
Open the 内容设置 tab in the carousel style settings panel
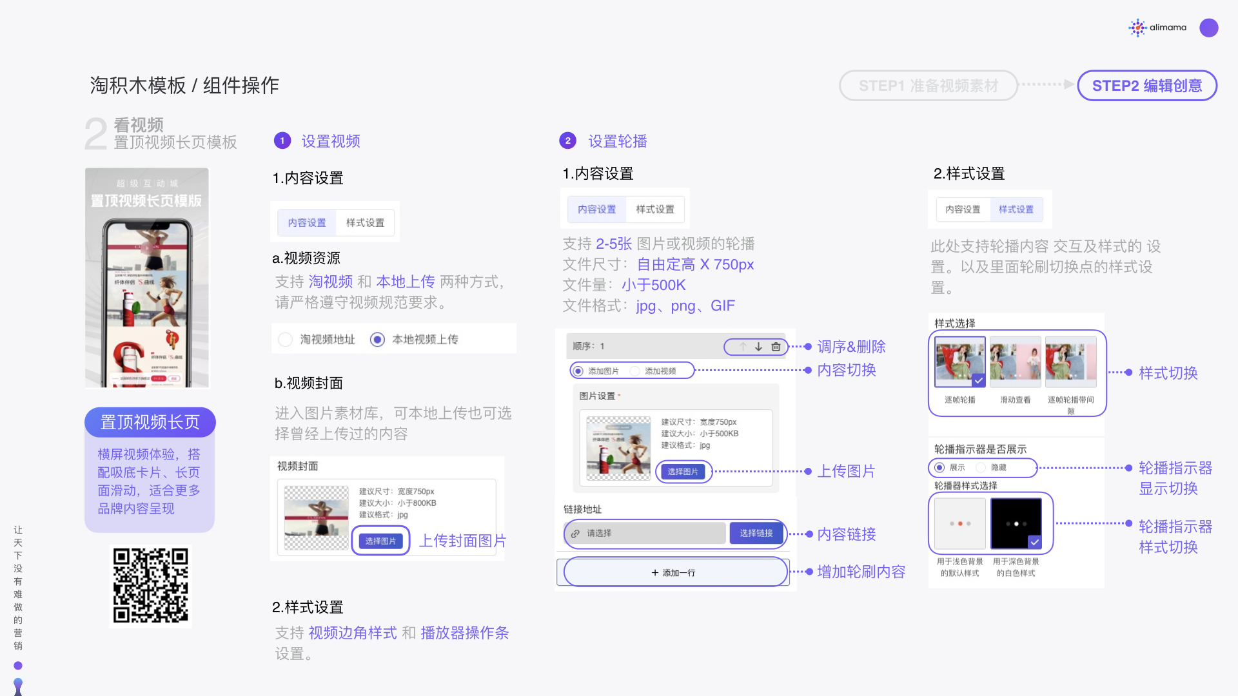(x=963, y=209)
